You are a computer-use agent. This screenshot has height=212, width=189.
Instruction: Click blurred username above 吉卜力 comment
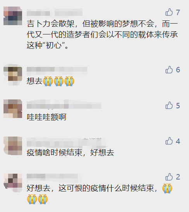[55, 12]
